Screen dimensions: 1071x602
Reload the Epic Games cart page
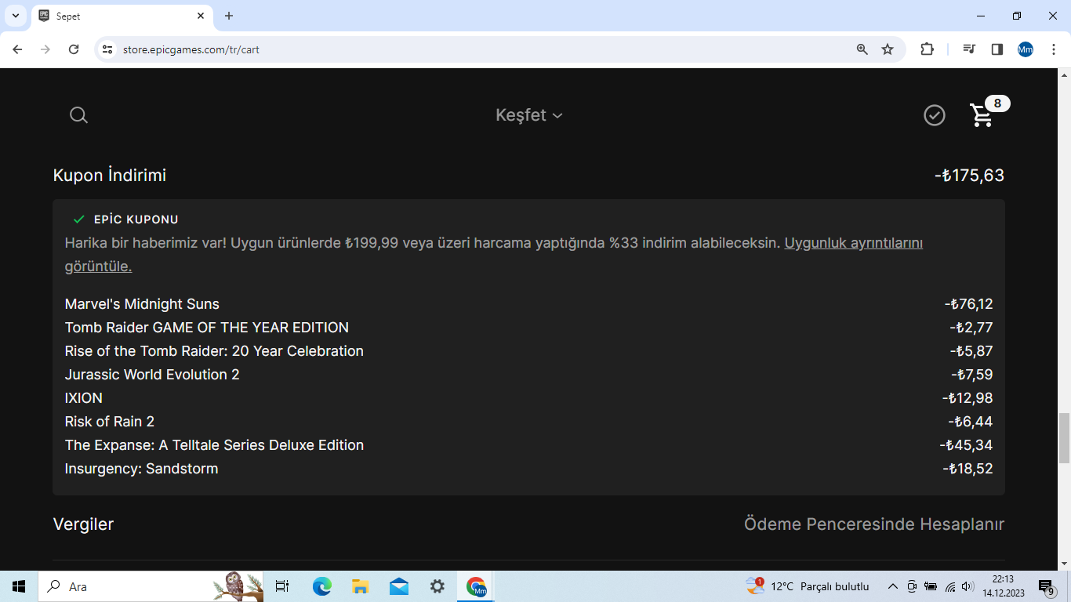point(74,49)
